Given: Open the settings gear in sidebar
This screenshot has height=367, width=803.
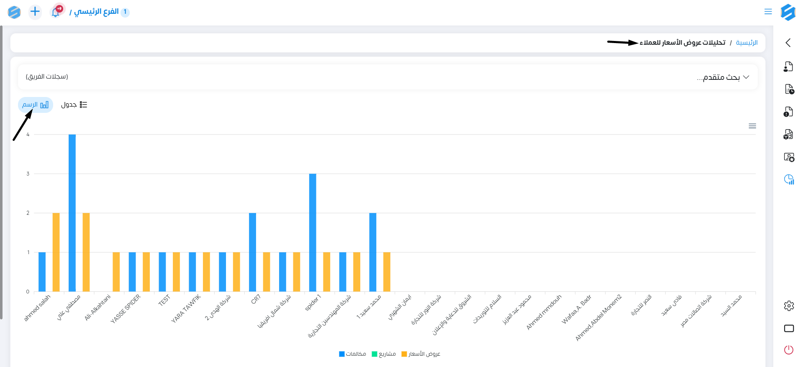Looking at the screenshot, I should coord(789,306).
